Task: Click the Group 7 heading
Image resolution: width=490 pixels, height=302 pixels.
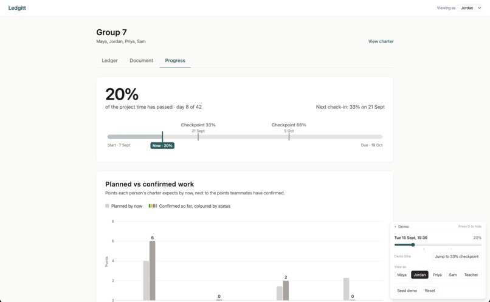Action: [112, 32]
